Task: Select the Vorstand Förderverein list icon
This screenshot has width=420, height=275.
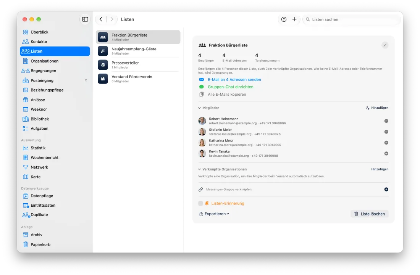Action: (103, 79)
